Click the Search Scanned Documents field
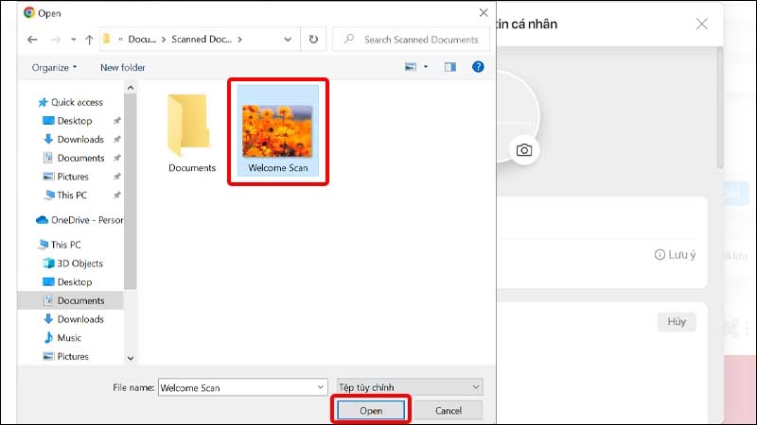Image resolution: width=757 pixels, height=425 pixels. [411, 40]
